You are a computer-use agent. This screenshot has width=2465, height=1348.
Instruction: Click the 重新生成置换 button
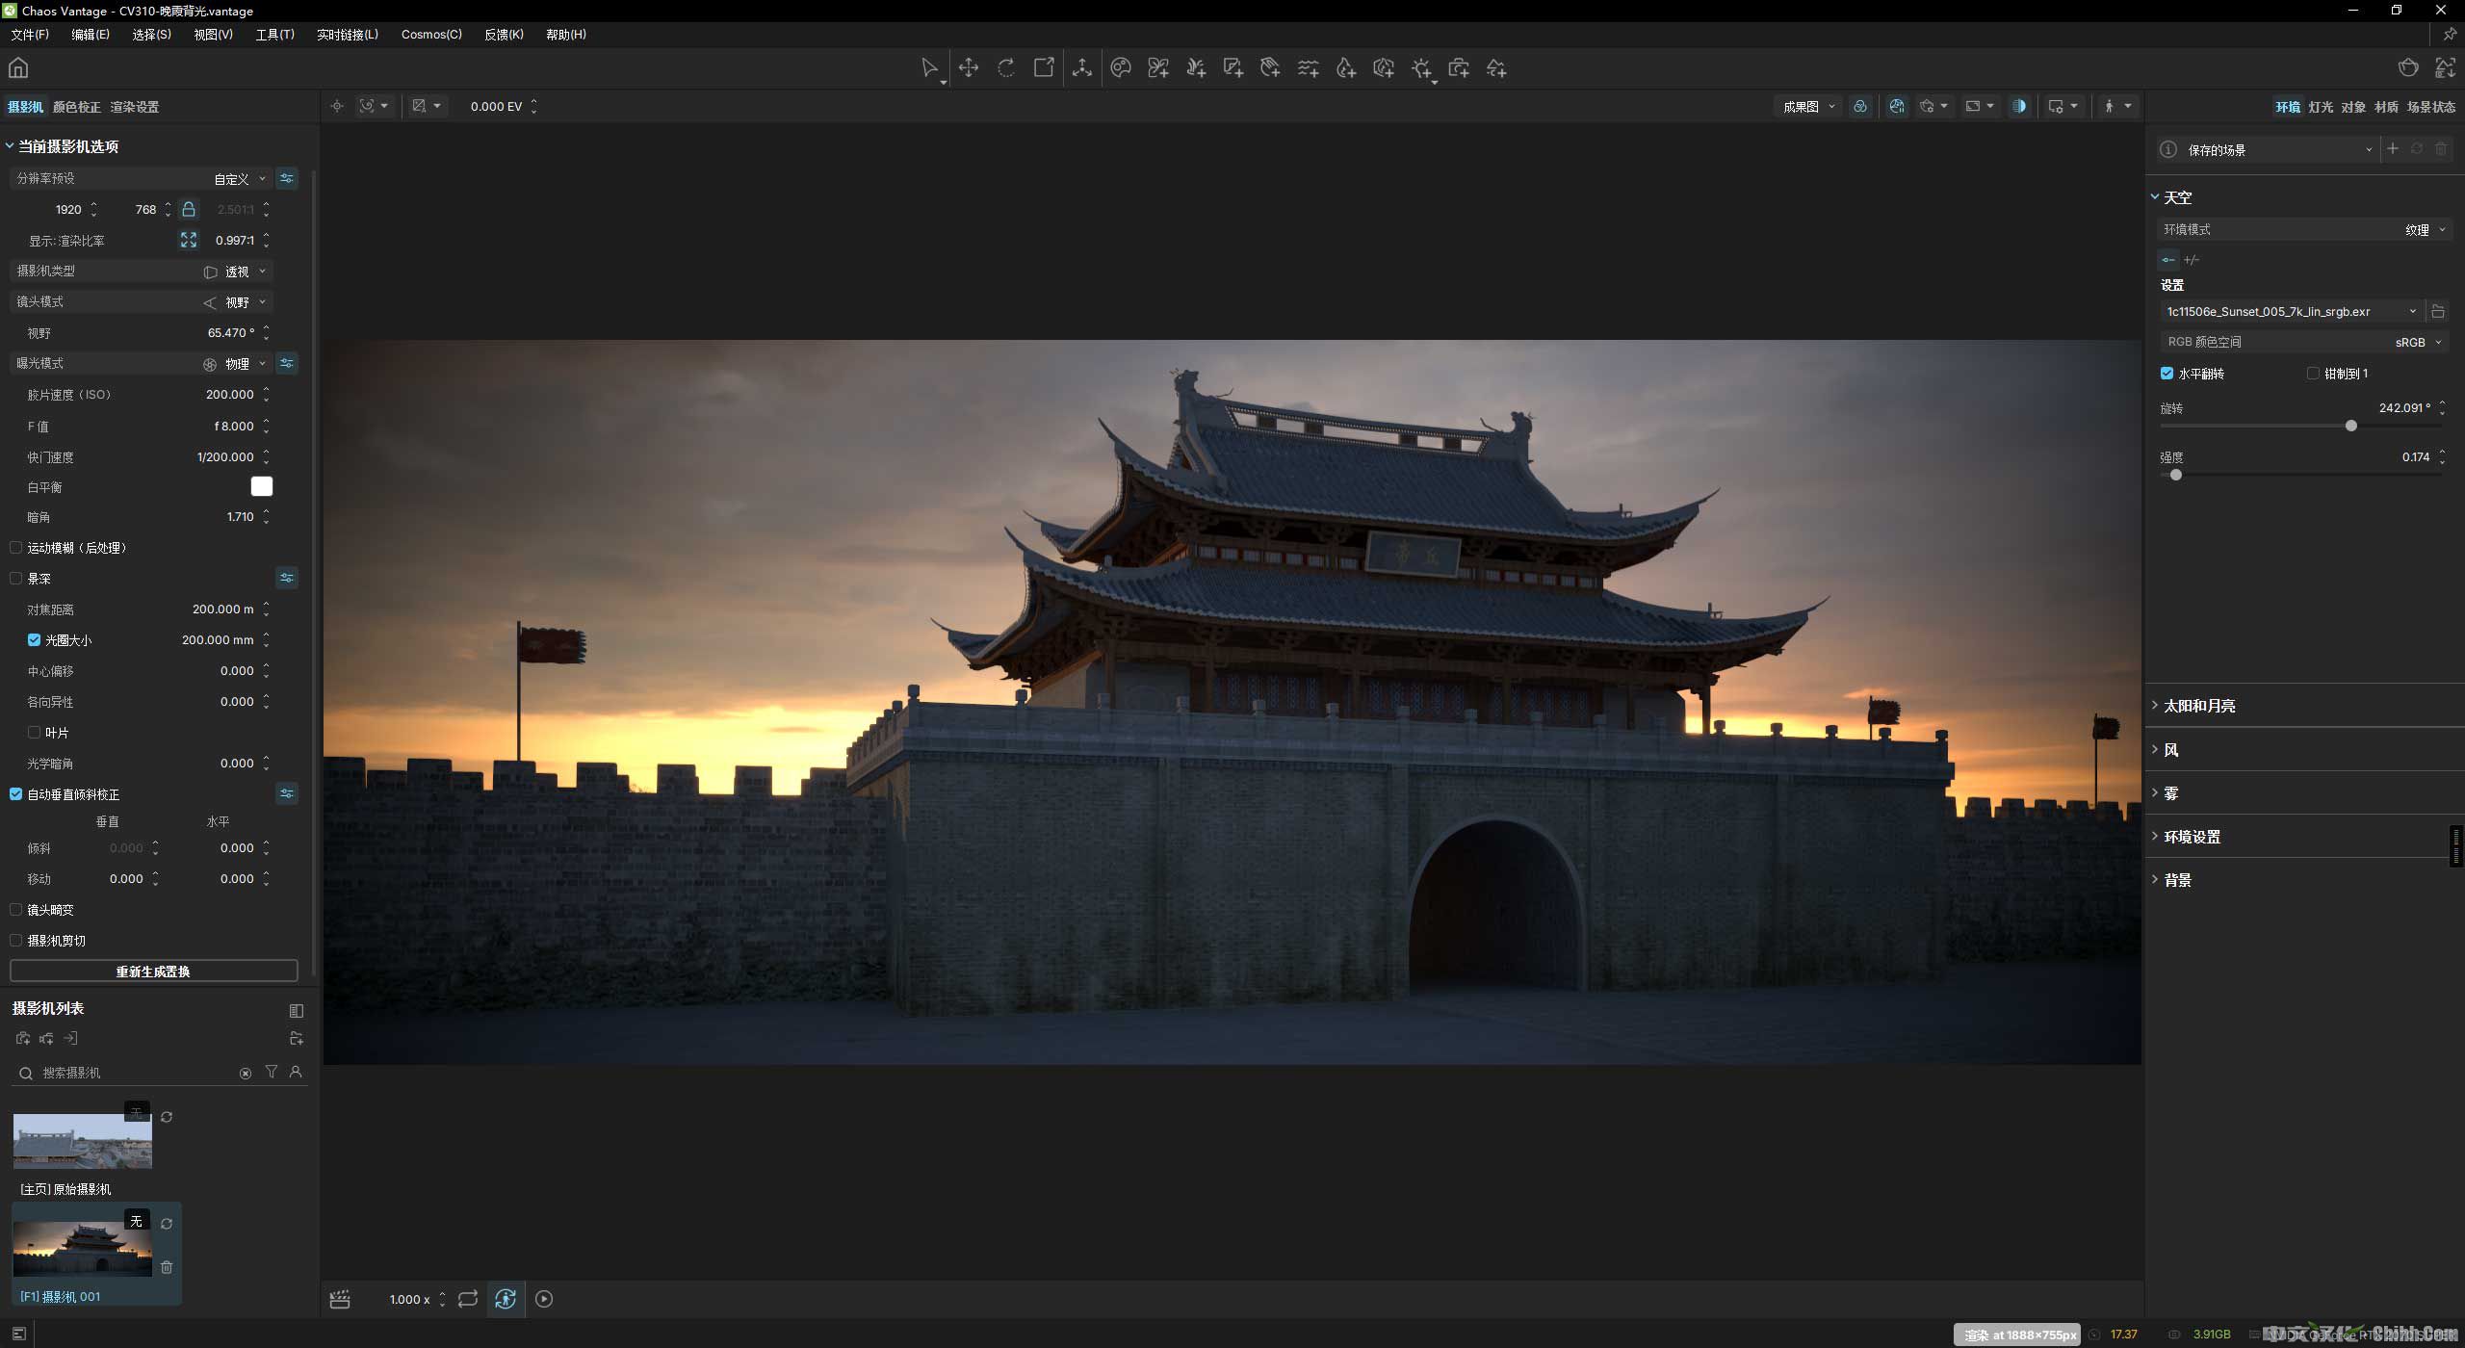153,972
